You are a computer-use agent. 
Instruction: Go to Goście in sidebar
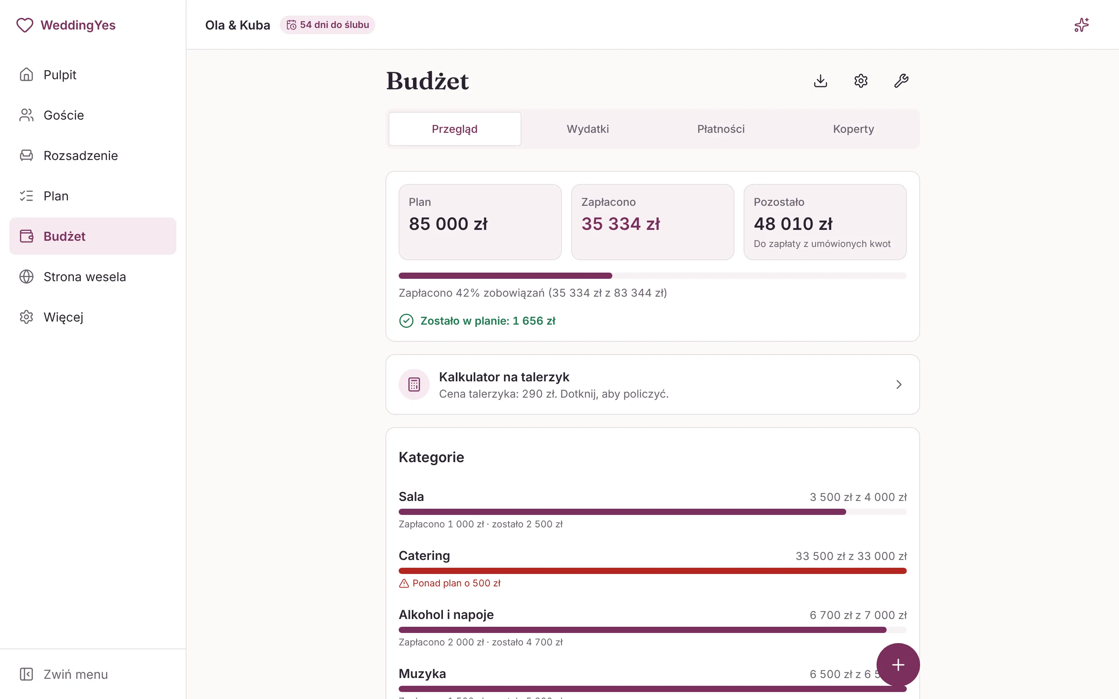64,115
